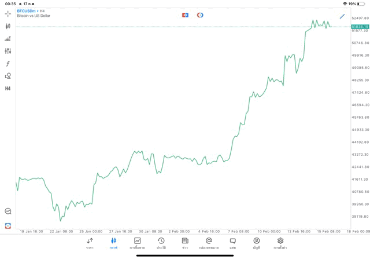Click the red-blue trade indicator icon
The height and width of the screenshot is (259, 370).
(x=185, y=15)
